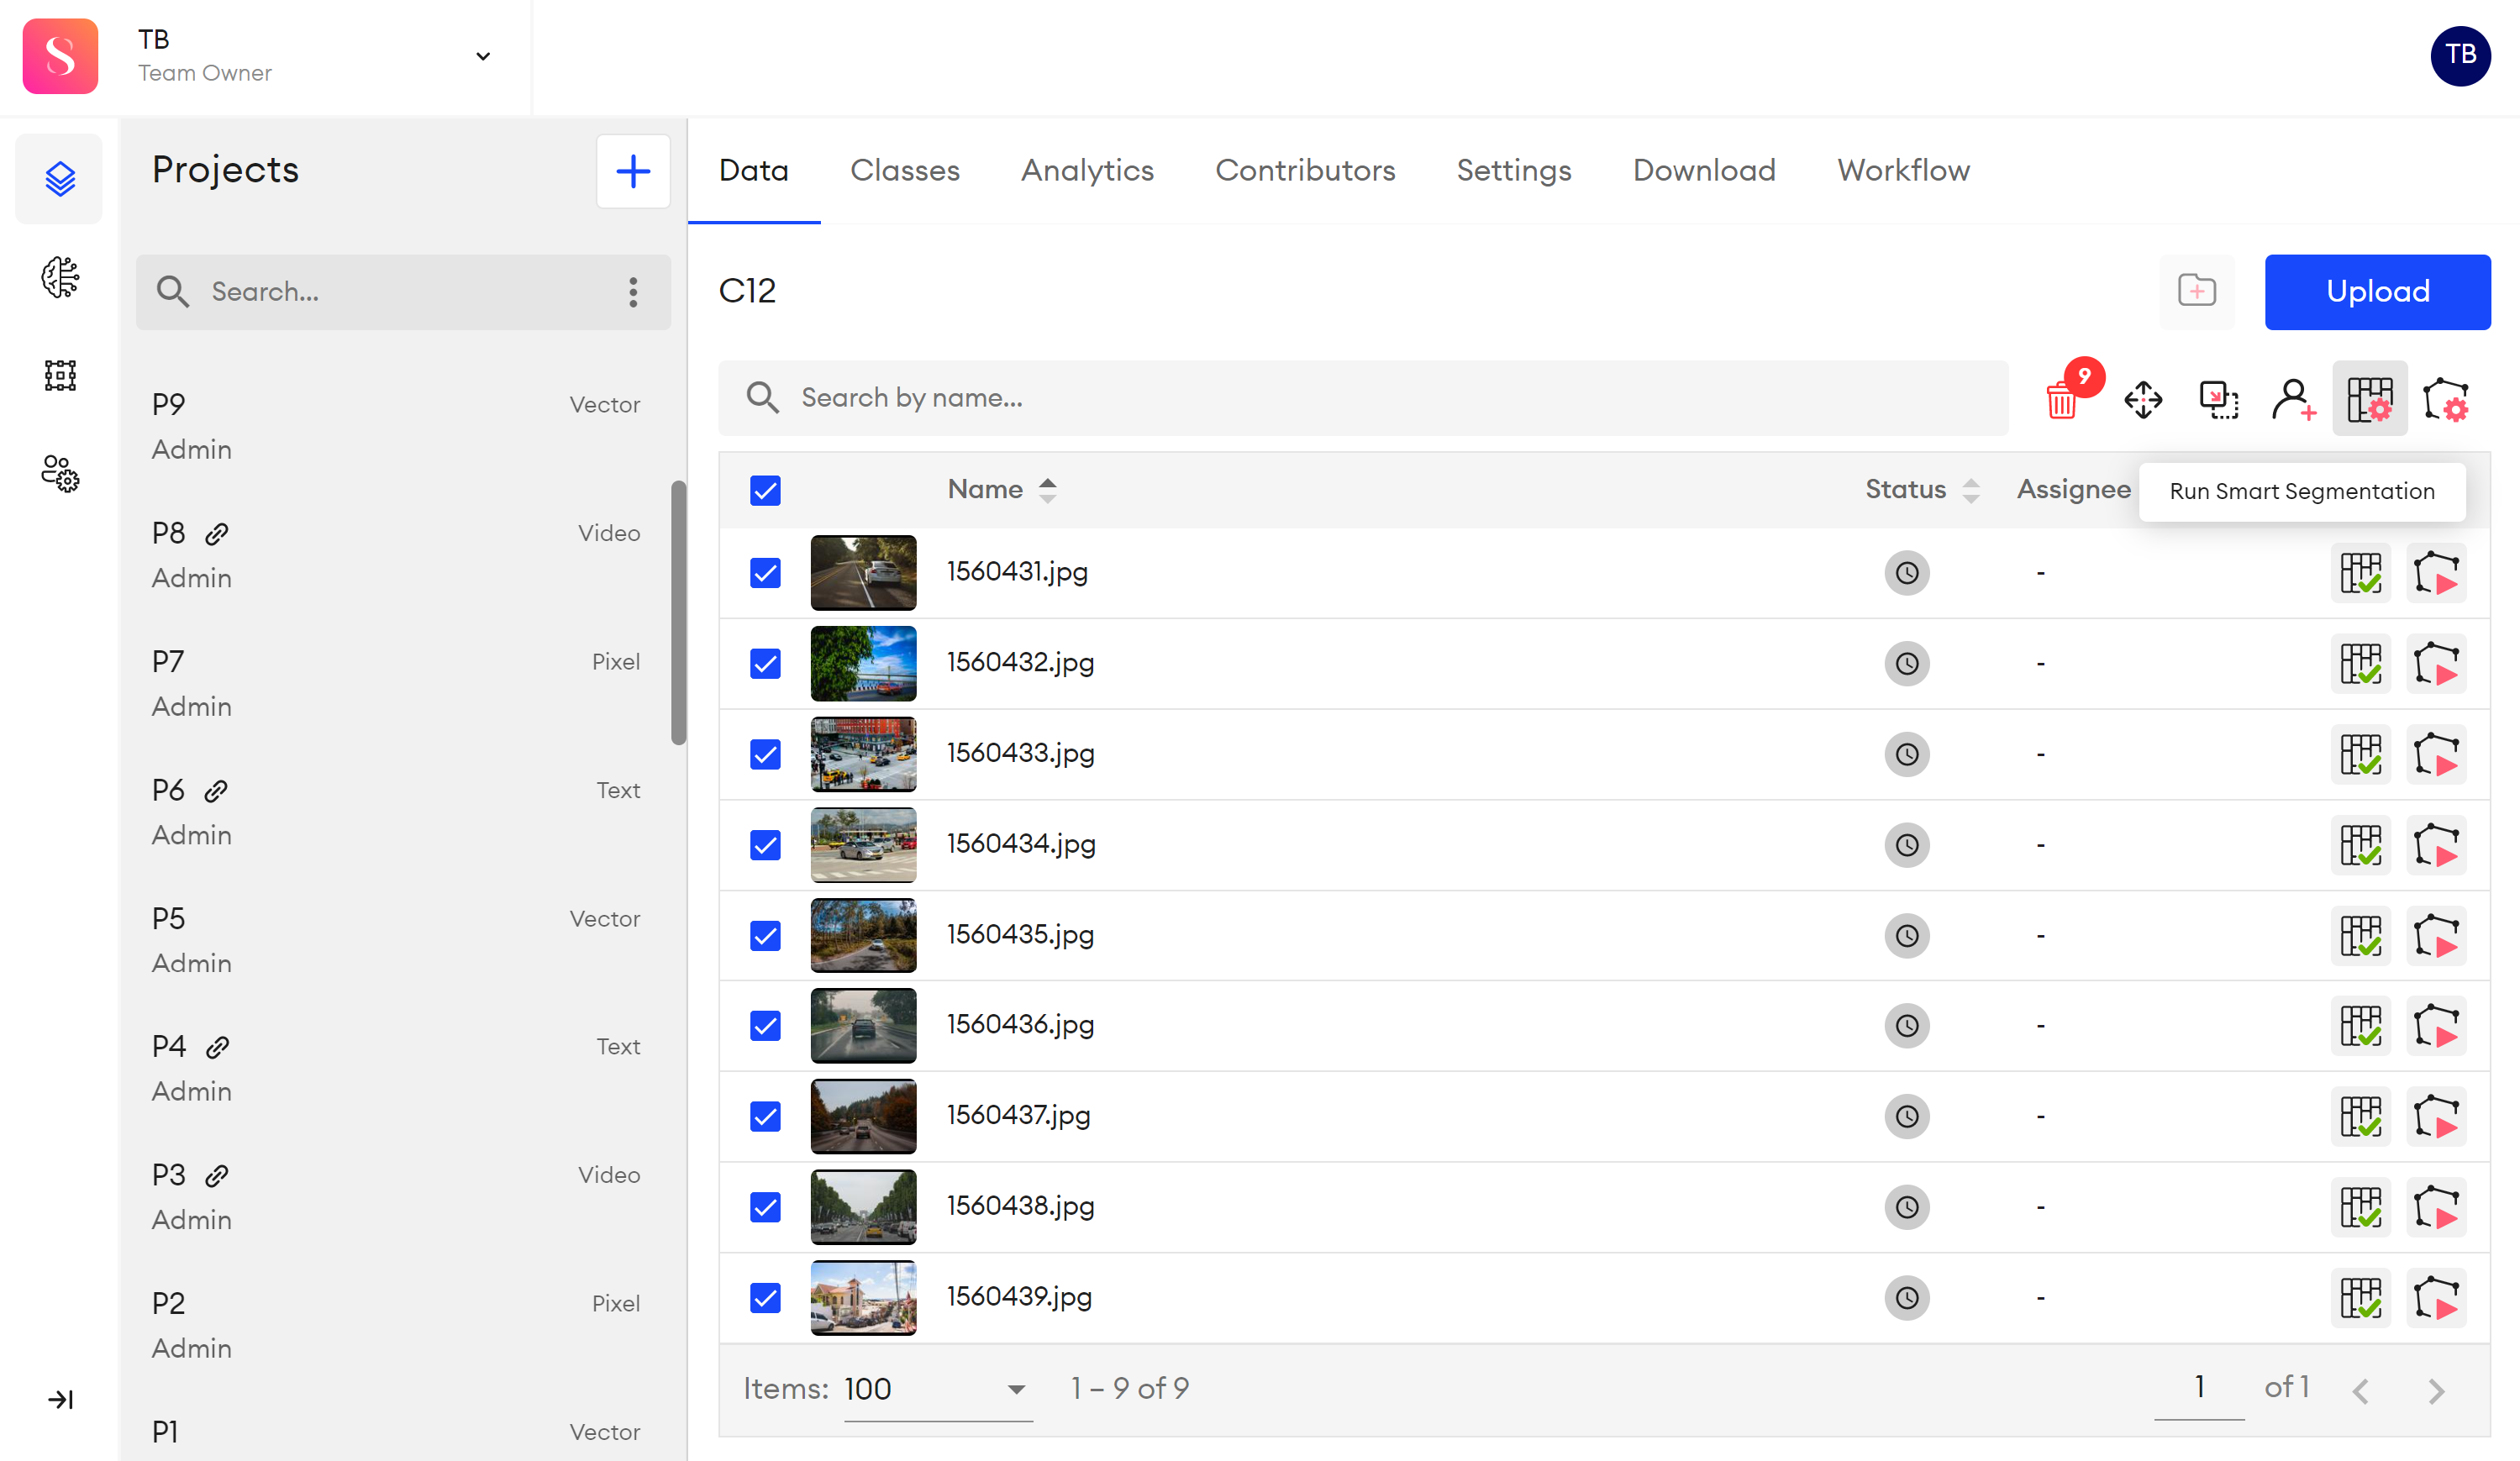Click the TB user avatar
This screenshot has width=2520, height=1461.
tap(2460, 56)
